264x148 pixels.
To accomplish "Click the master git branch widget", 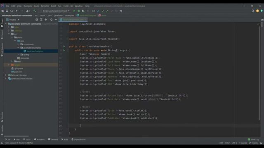I will click(x=254, y=143).
